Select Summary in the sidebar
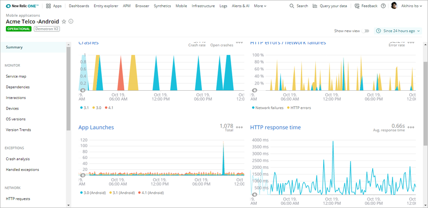This screenshot has width=428, height=208. coord(33,47)
